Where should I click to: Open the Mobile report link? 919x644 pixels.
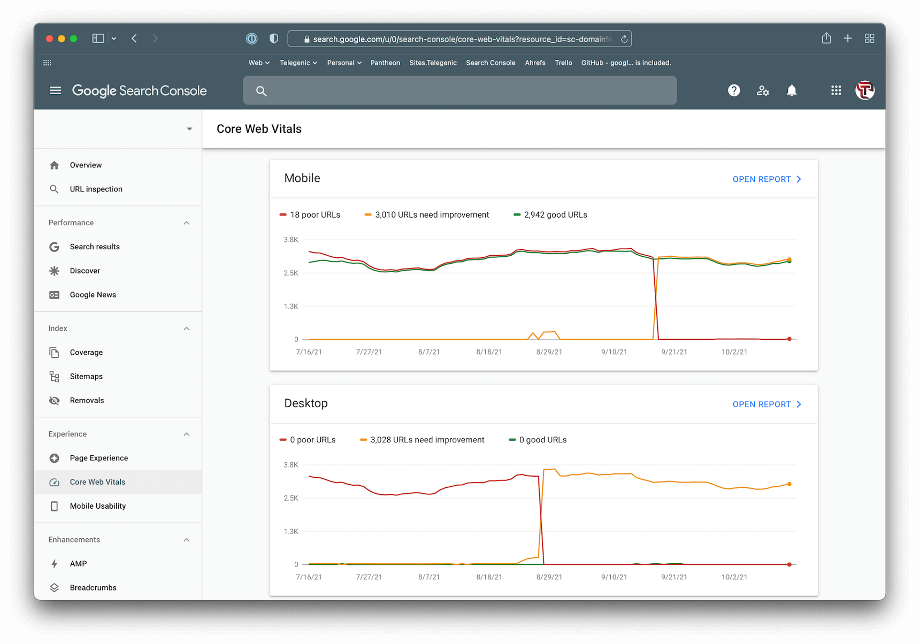coord(766,179)
